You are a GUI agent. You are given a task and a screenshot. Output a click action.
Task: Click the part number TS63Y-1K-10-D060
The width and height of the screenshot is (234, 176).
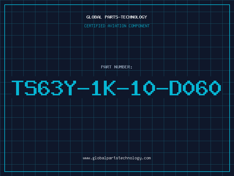click(x=116, y=88)
